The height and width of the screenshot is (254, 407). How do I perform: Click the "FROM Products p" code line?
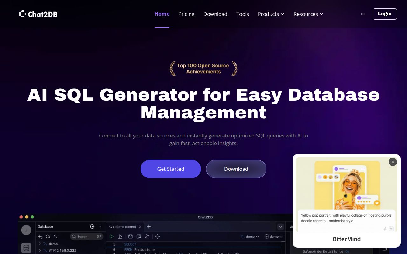point(139,250)
